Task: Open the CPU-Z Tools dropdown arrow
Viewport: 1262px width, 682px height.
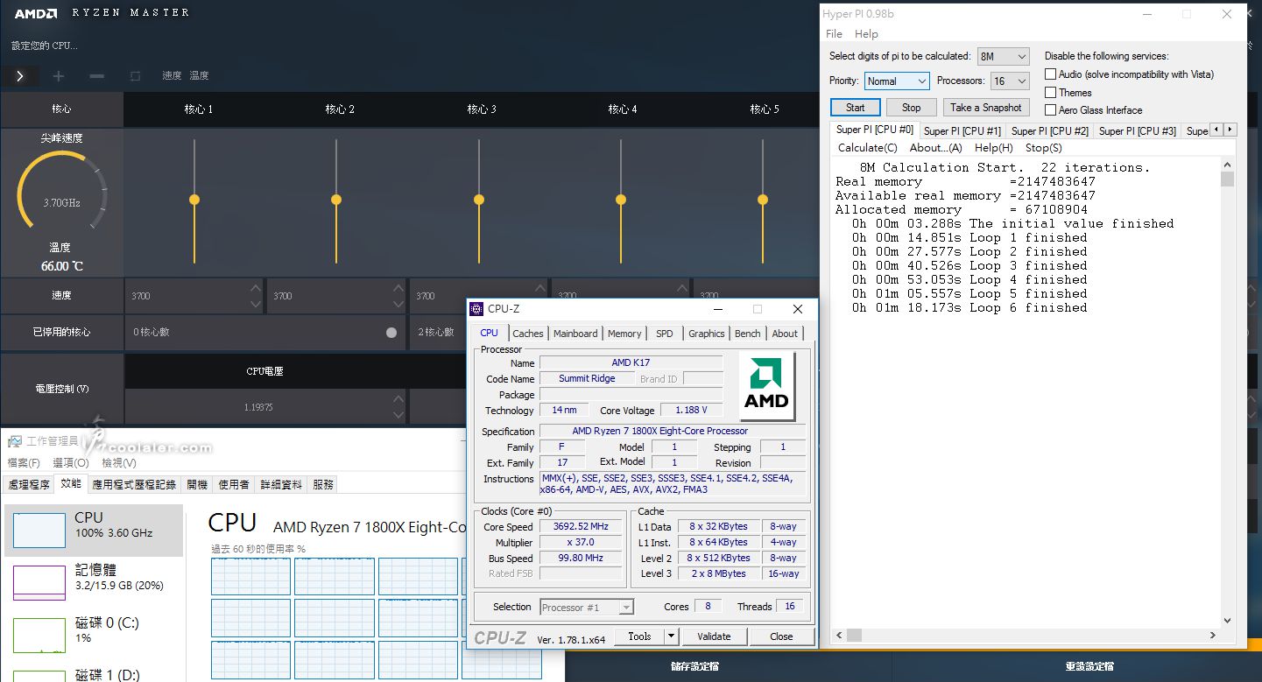Action: (x=672, y=636)
